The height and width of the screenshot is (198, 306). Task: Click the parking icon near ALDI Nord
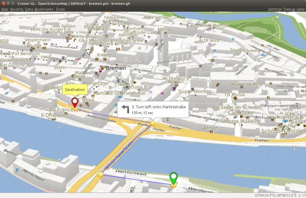215,51
